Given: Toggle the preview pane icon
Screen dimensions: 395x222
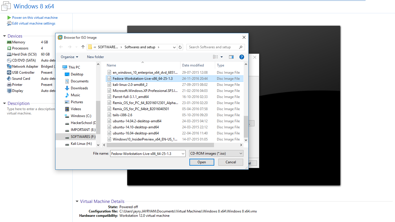Looking at the screenshot, I should click(x=231, y=57).
